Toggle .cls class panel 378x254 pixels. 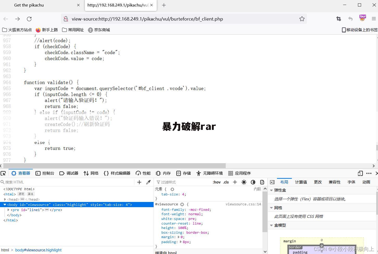(226, 182)
